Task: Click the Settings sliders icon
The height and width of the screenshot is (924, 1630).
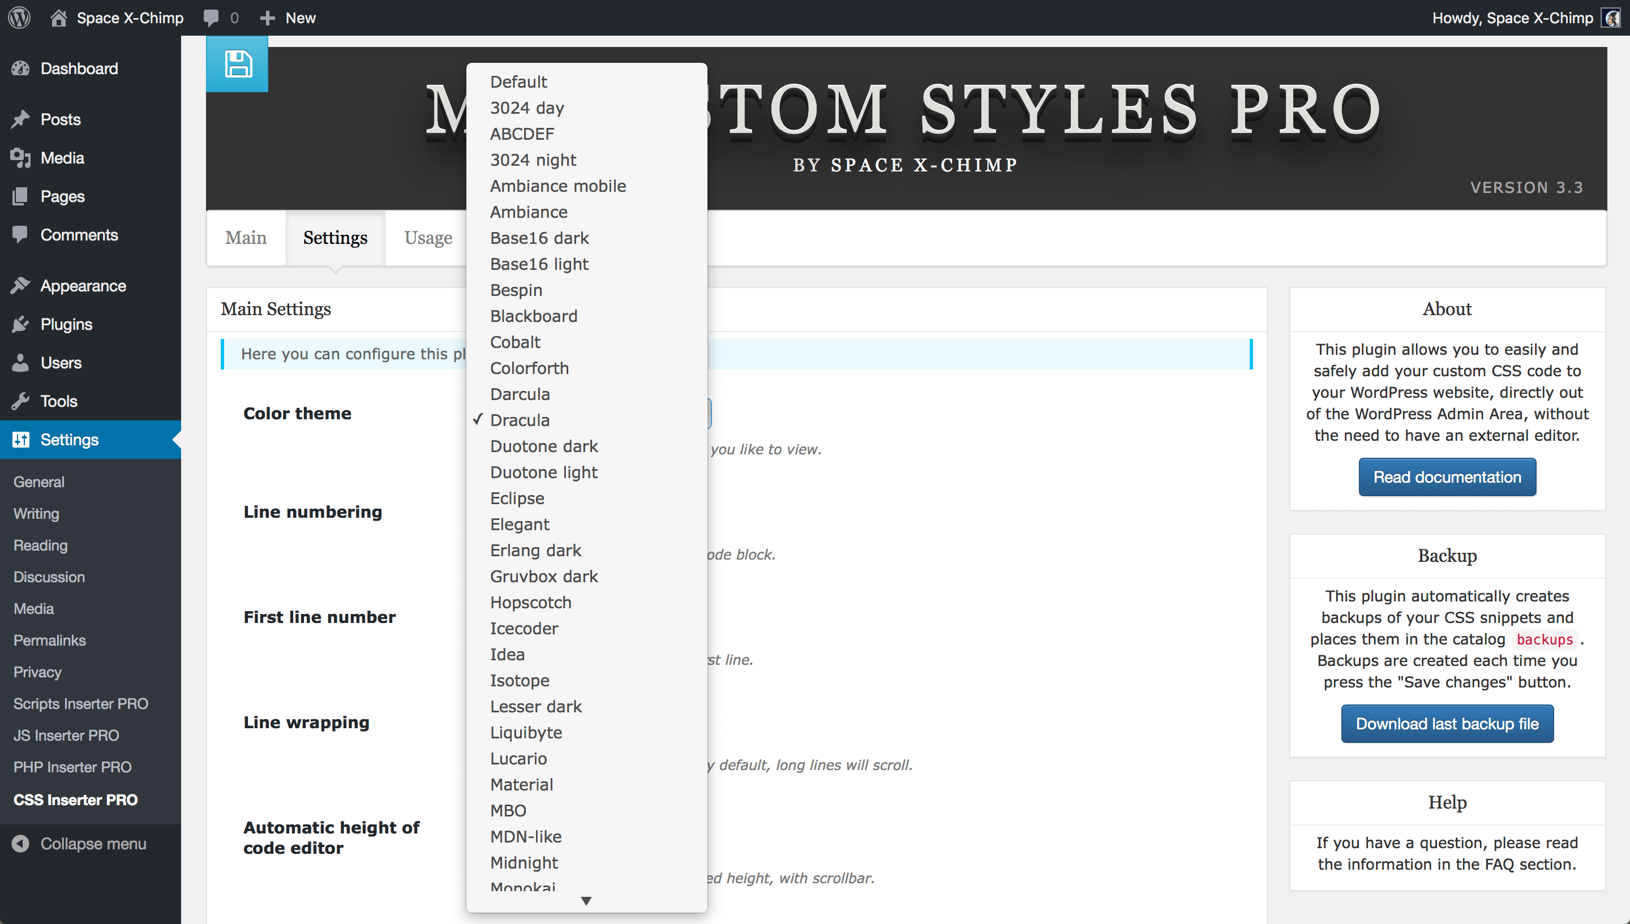Action: tap(20, 439)
